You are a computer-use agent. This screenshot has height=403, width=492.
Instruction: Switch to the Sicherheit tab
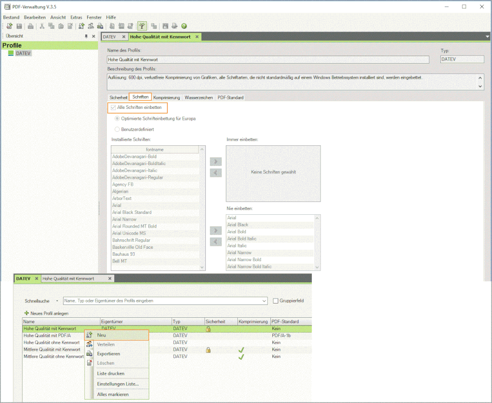tap(118, 98)
